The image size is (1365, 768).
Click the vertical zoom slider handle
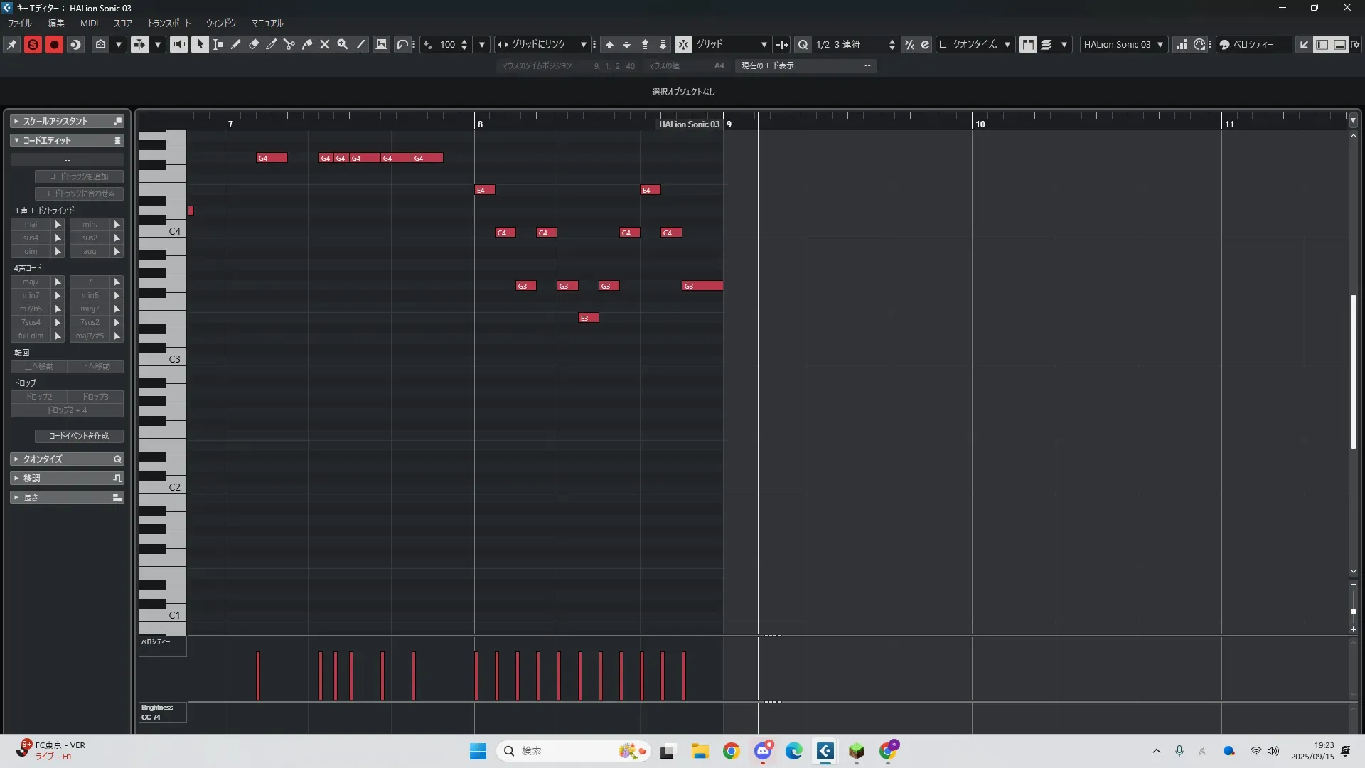1353,612
